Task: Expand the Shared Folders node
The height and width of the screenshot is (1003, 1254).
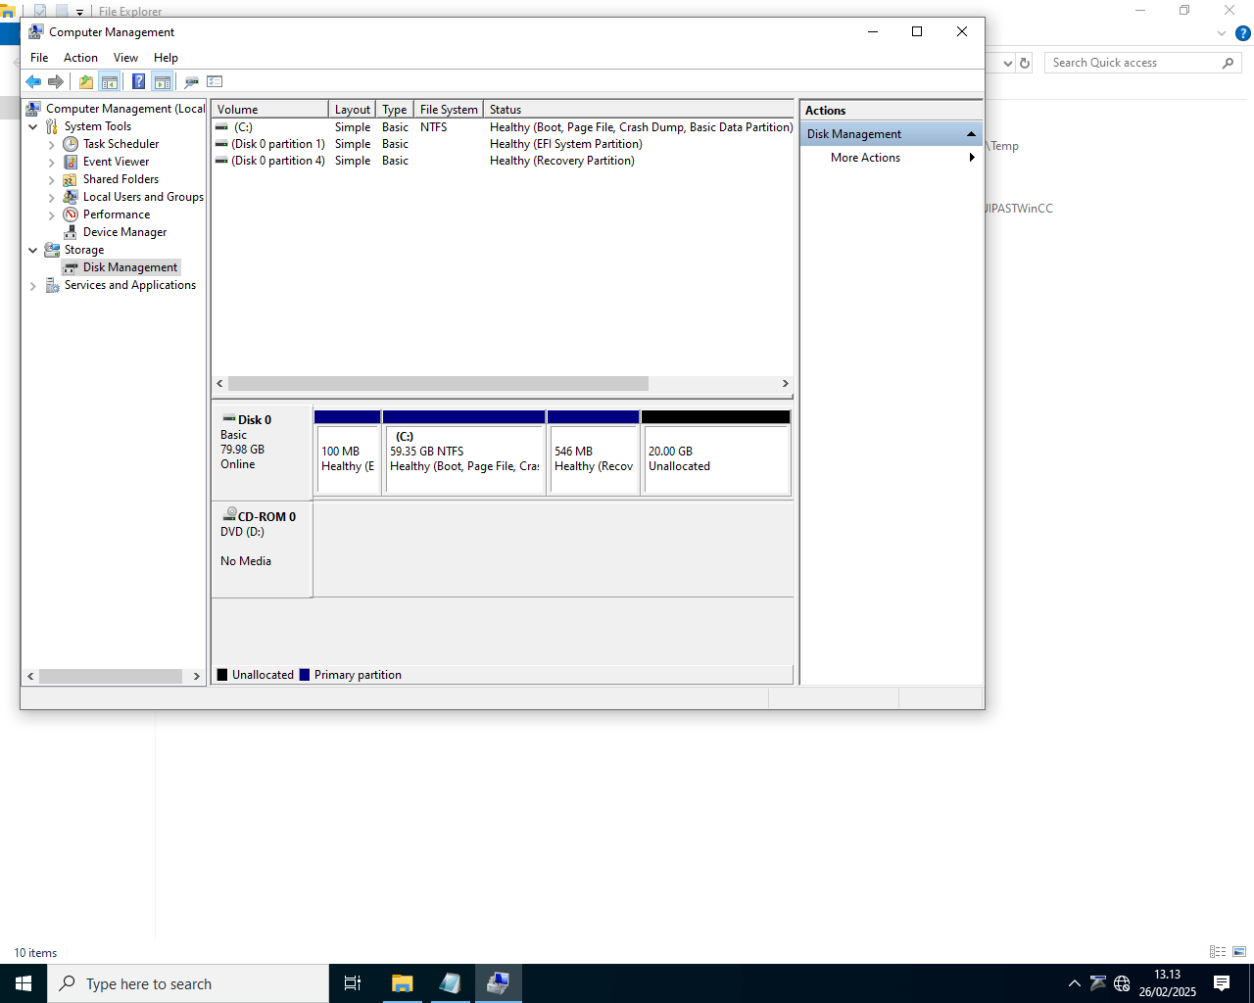Action: point(52,179)
